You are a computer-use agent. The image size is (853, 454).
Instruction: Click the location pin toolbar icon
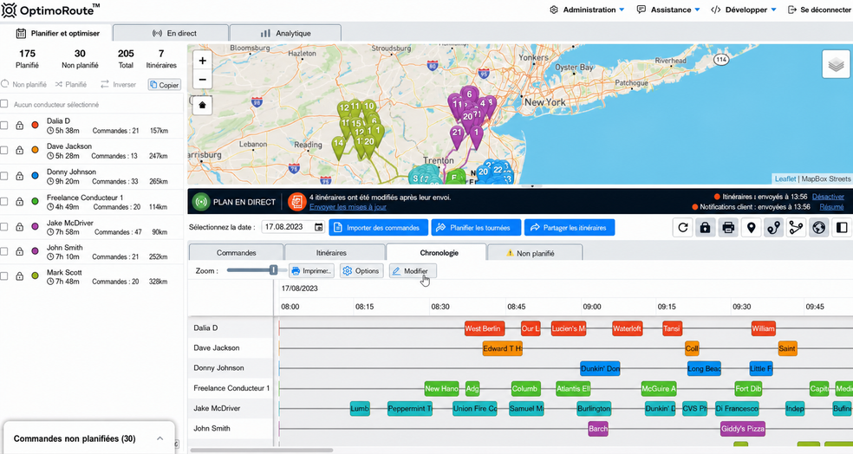coord(752,228)
